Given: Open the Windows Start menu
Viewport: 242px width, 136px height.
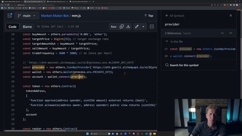Looking at the screenshot, I should pyautogui.click(x=87, y=134).
